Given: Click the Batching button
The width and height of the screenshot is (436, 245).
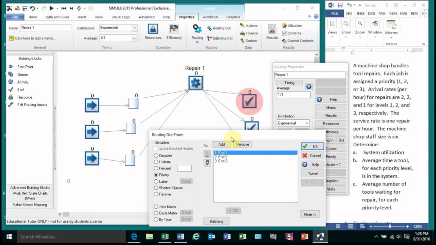Looking at the screenshot, I should [x=216, y=221].
